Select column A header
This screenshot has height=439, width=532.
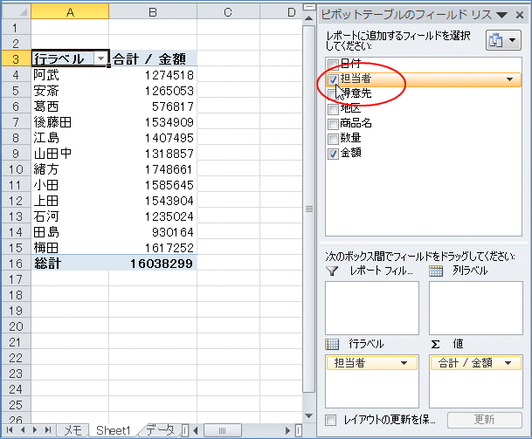click(x=70, y=12)
